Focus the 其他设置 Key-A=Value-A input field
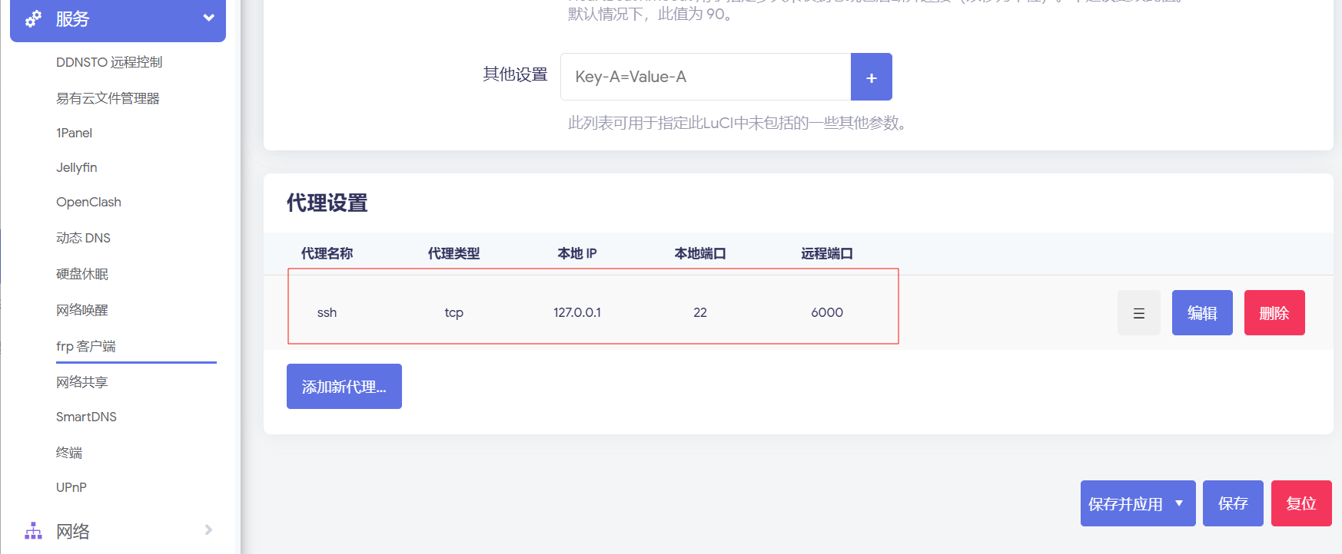 tap(706, 77)
